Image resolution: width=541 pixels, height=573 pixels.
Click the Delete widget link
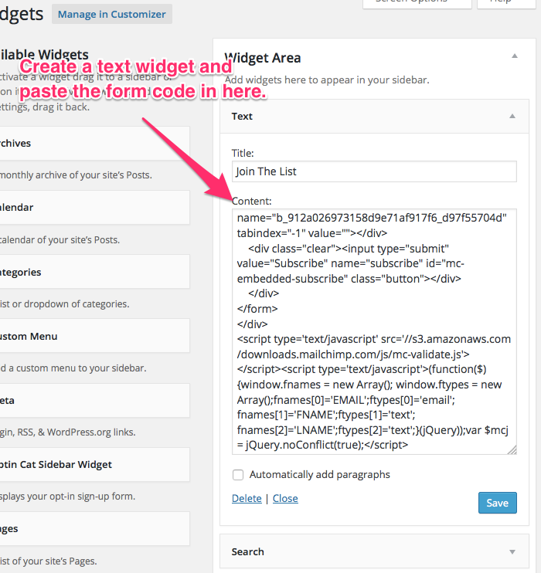tap(247, 498)
